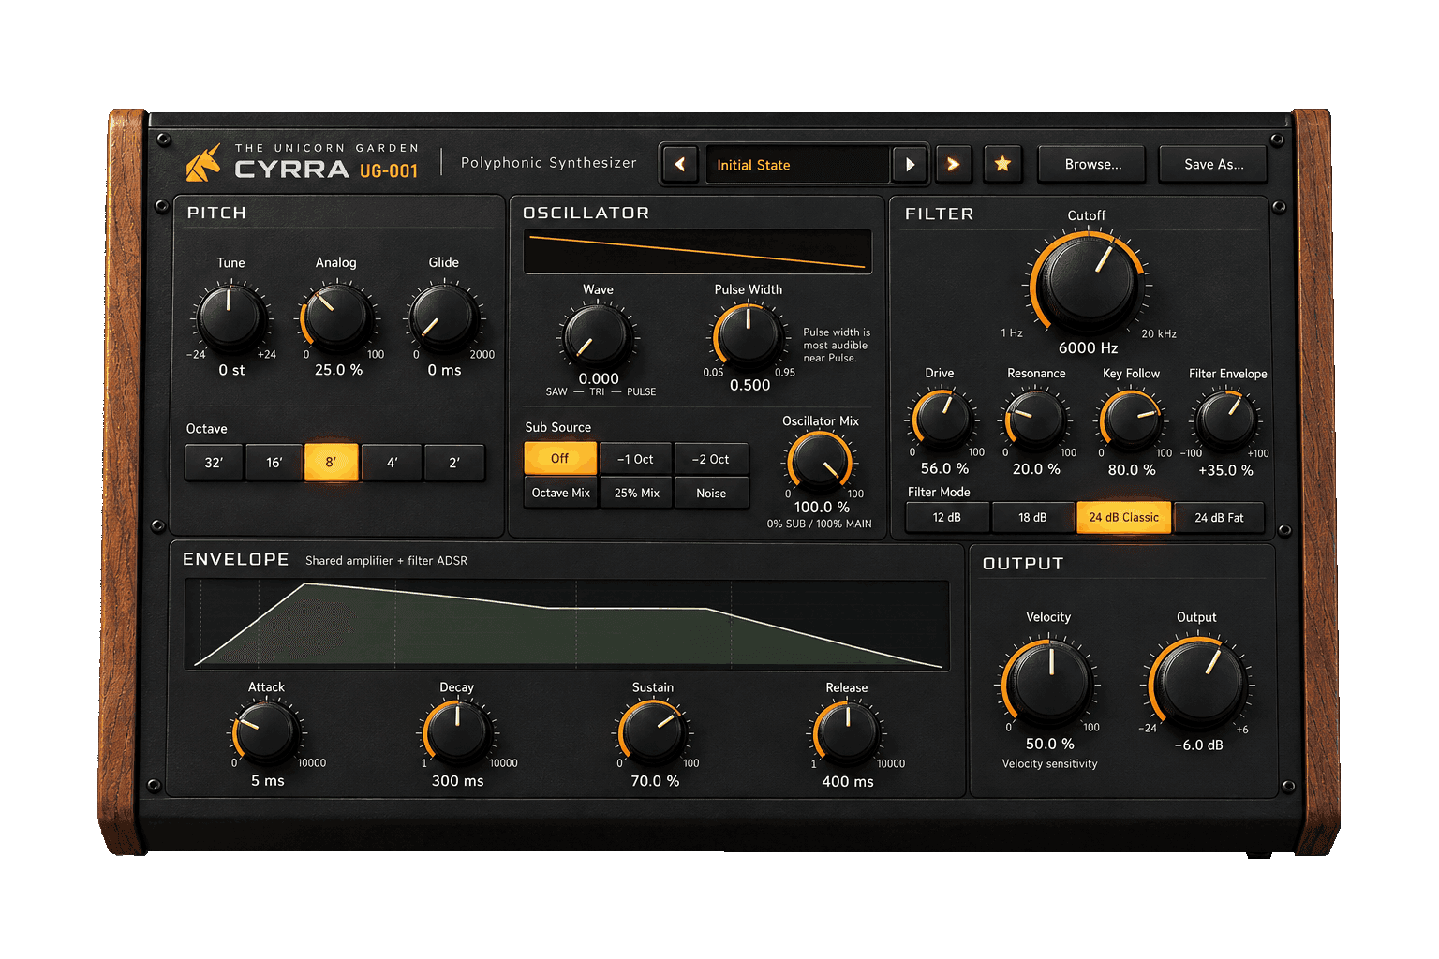The width and height of the screenshot is (1439, 959).
Task: Choose Noise as sub source
Action: 711,493
